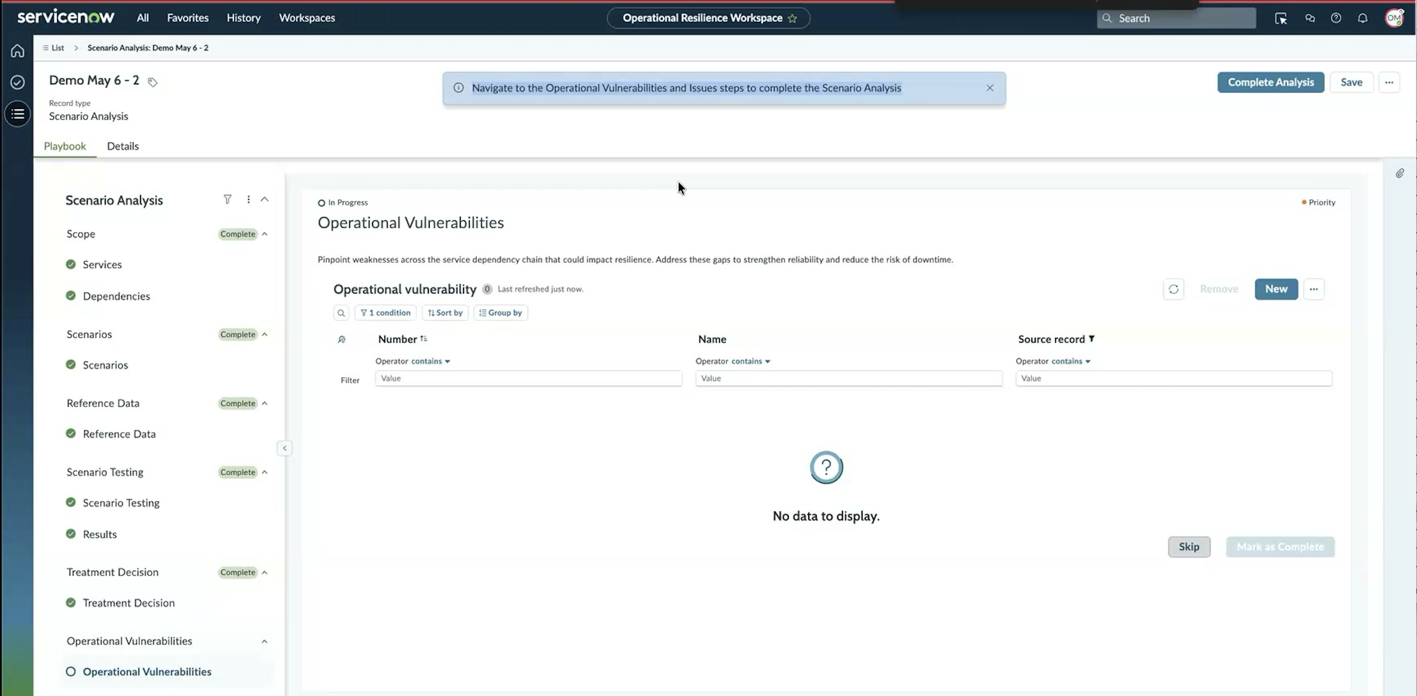Collapse the playbook side panel arrow
1417x696 pixels.
pos(284,448)
